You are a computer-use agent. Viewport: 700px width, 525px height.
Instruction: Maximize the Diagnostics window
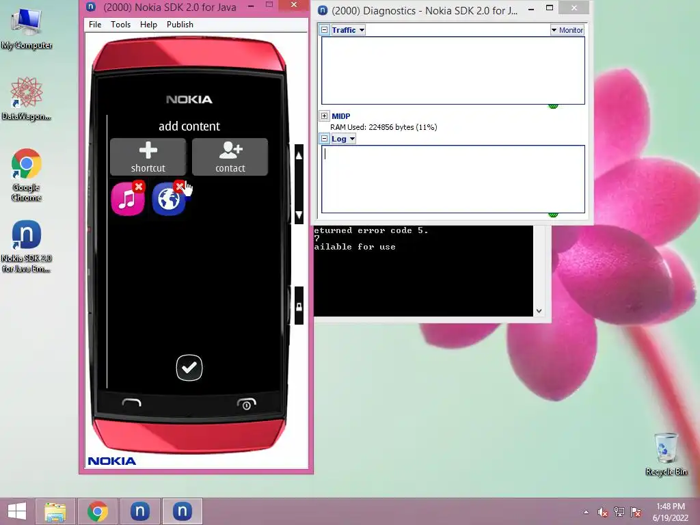[550, 8]
